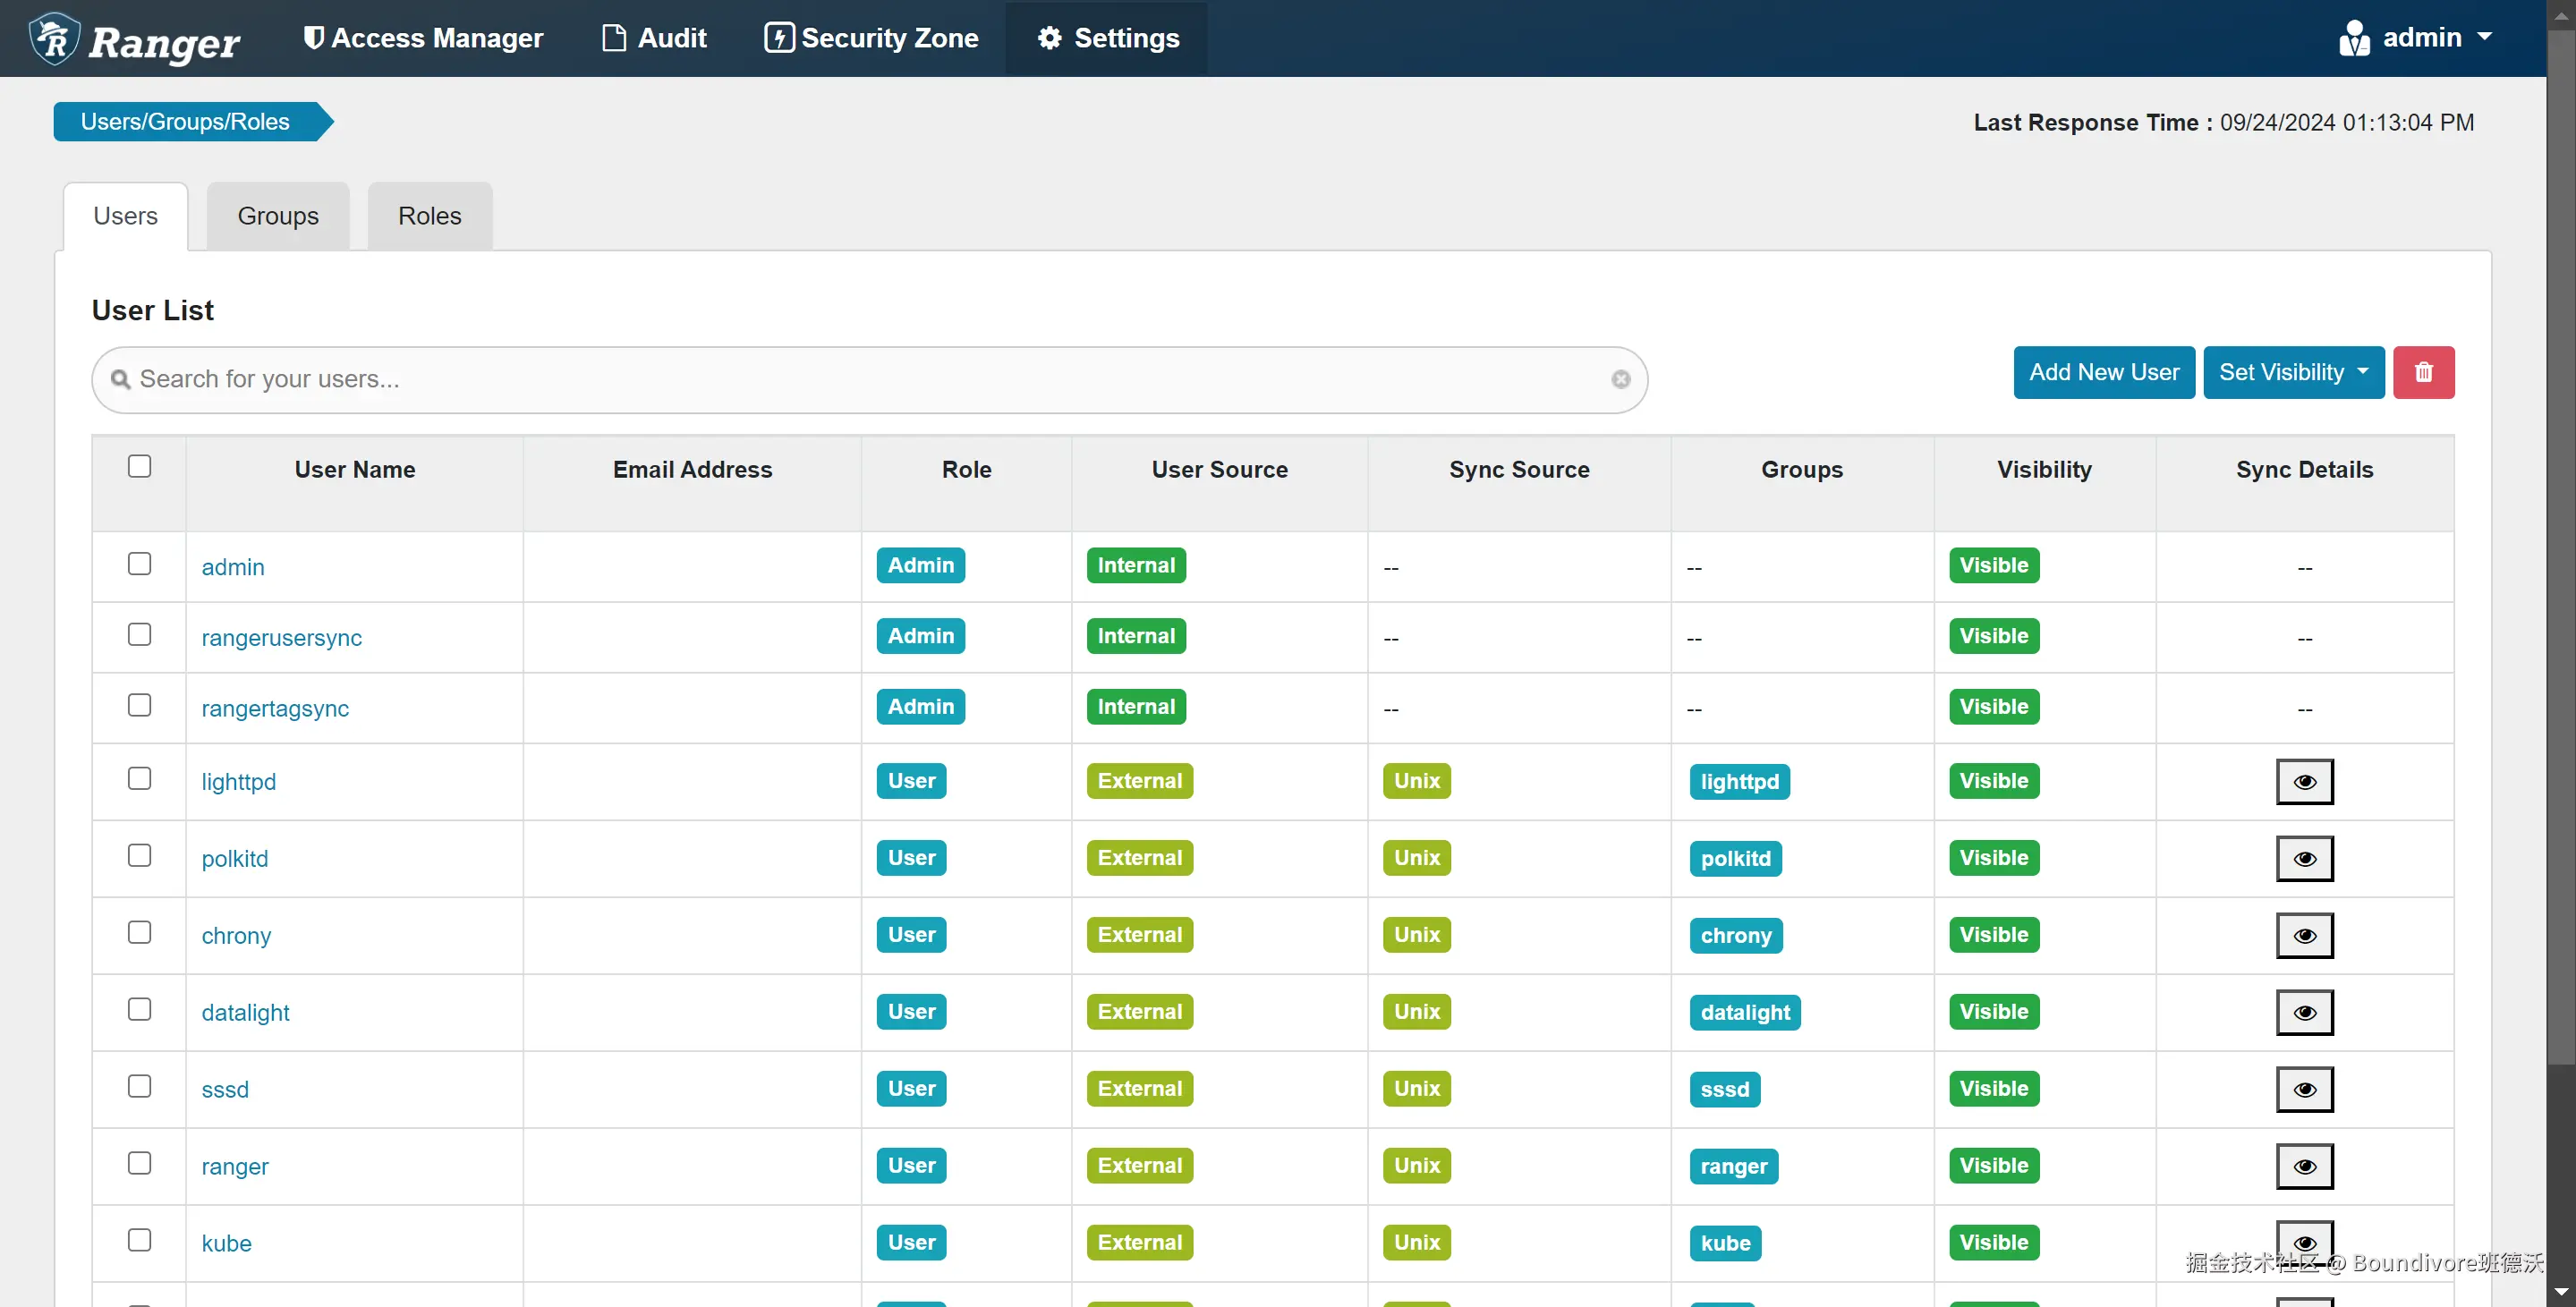This screenshot has width=2576, height=1307.
Task: Open the Settings menu in navbar
Action: (1108, 38)
